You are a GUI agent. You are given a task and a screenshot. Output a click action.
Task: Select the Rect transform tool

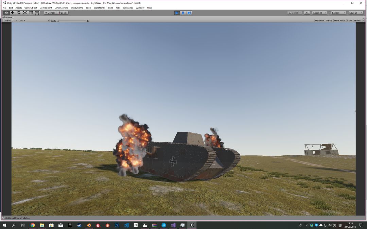point(31,13)
